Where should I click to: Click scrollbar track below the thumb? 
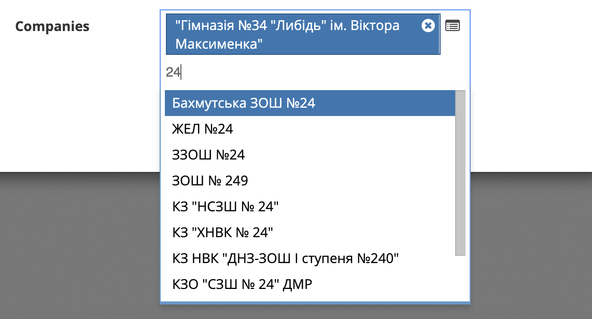[x=460, y=278]
